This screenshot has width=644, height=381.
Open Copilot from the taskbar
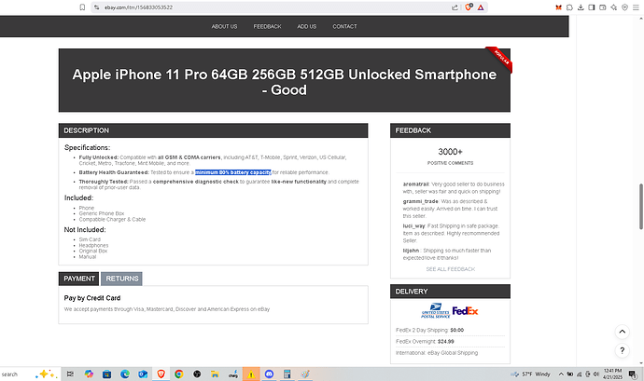[89, 374]
